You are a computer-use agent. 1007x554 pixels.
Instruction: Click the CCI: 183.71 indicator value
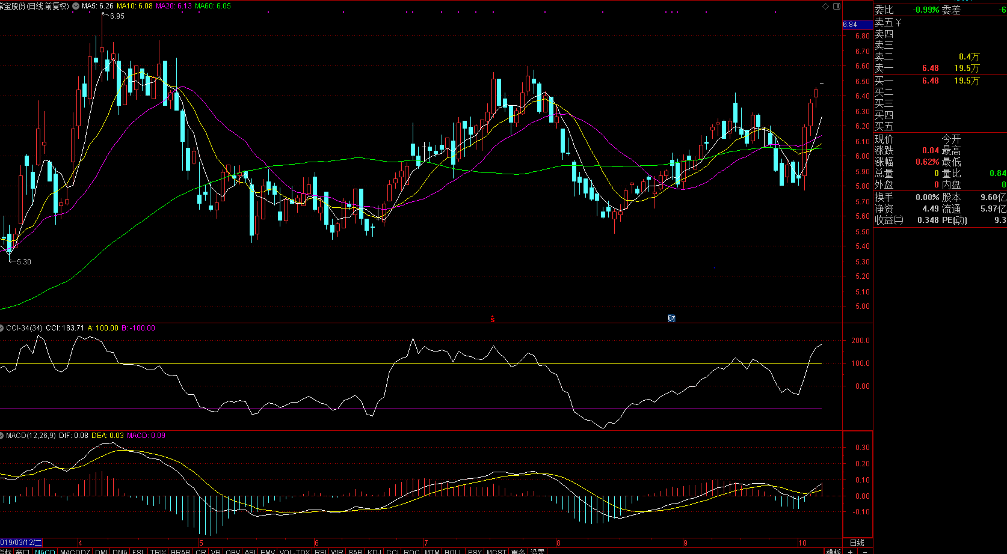tap(65, 328)
